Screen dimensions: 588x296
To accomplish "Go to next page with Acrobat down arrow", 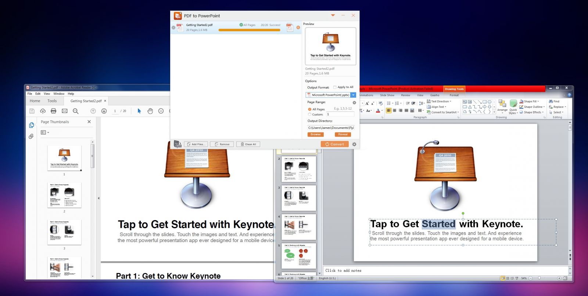I will pos(104,111).
